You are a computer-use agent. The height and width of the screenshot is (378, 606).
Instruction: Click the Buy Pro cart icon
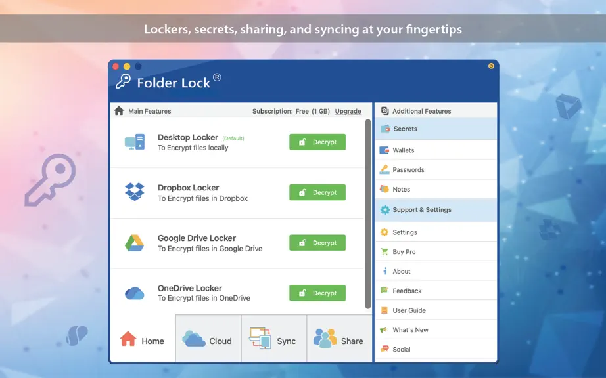tap(384, 251)
